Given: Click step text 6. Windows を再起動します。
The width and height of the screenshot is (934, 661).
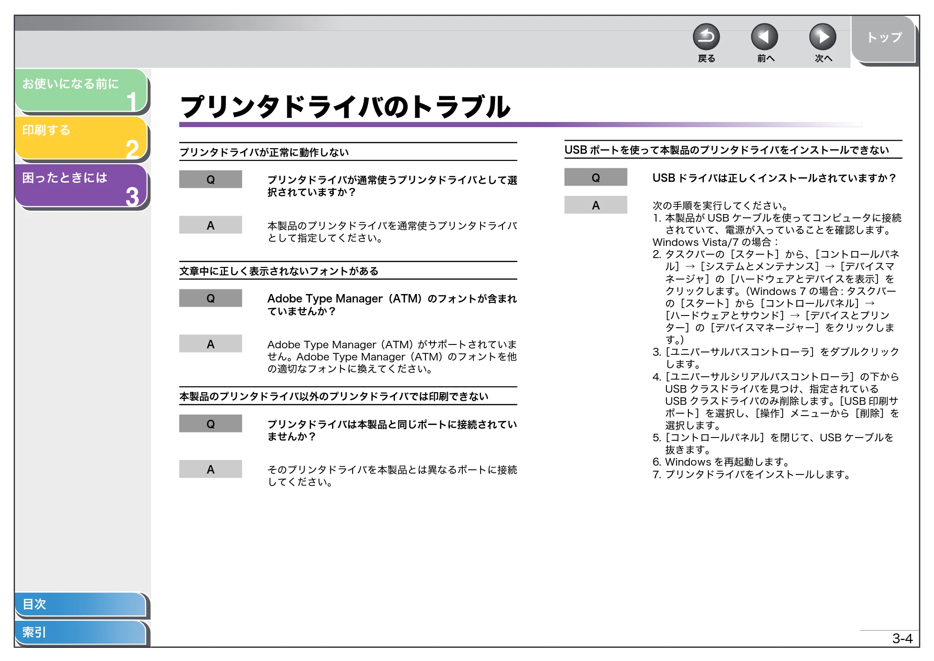Looking at the screenshot, I should pyautogui.click(x=721, y=462).
